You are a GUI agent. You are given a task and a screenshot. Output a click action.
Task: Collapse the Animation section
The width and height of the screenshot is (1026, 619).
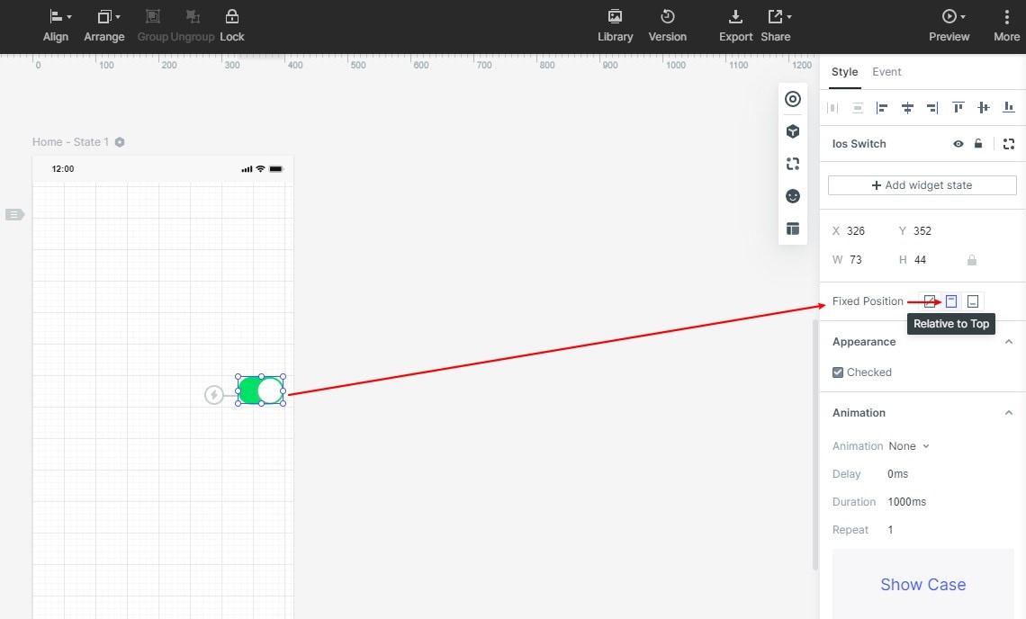click(1008, 413)
